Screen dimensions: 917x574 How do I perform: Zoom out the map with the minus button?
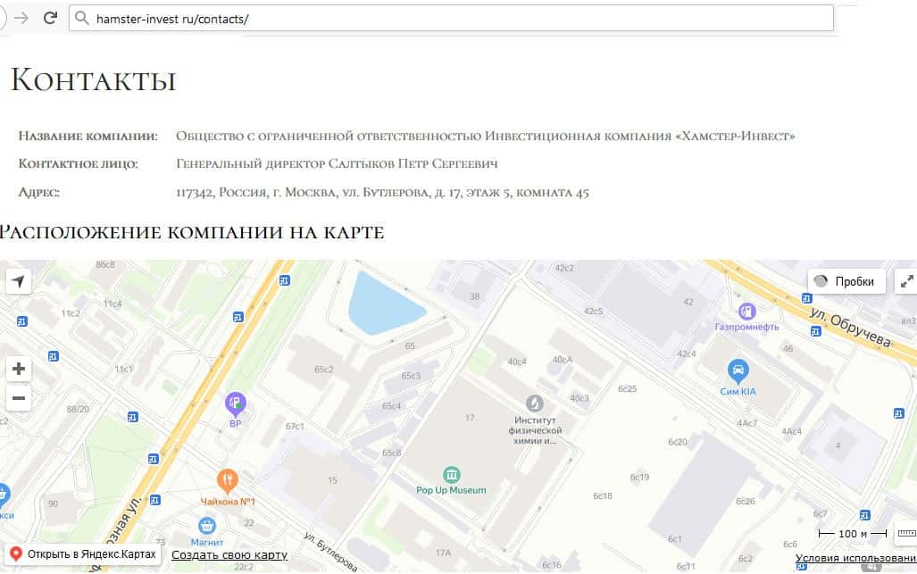pyautogui.click(x=19, y=399)
